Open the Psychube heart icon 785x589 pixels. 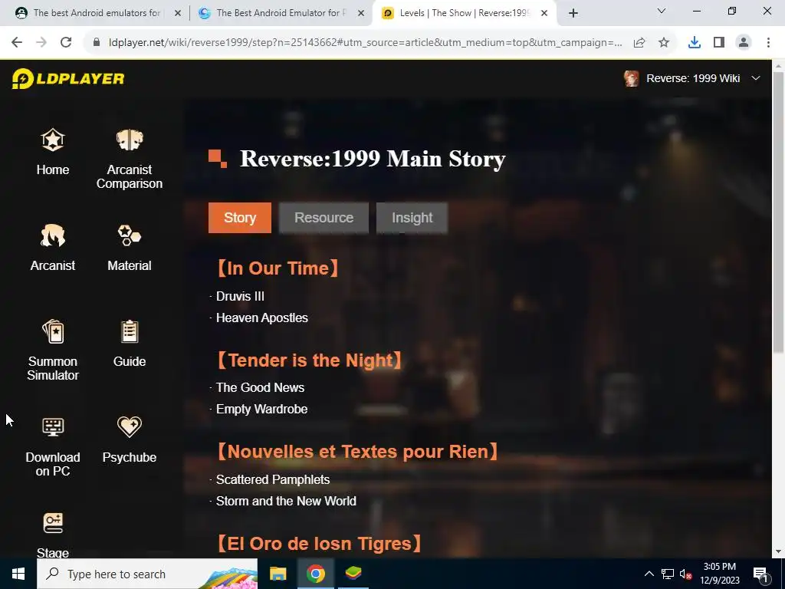(x=130, y=426)
